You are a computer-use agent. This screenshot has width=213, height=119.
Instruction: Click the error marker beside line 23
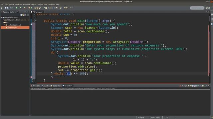[x=31, y=77]
